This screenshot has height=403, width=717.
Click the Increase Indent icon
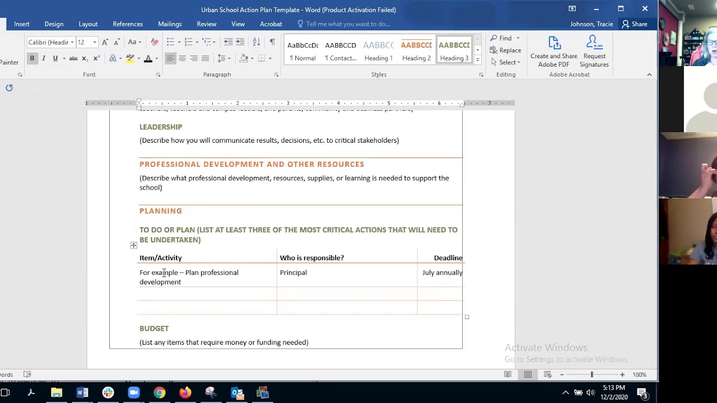point(240,42)
